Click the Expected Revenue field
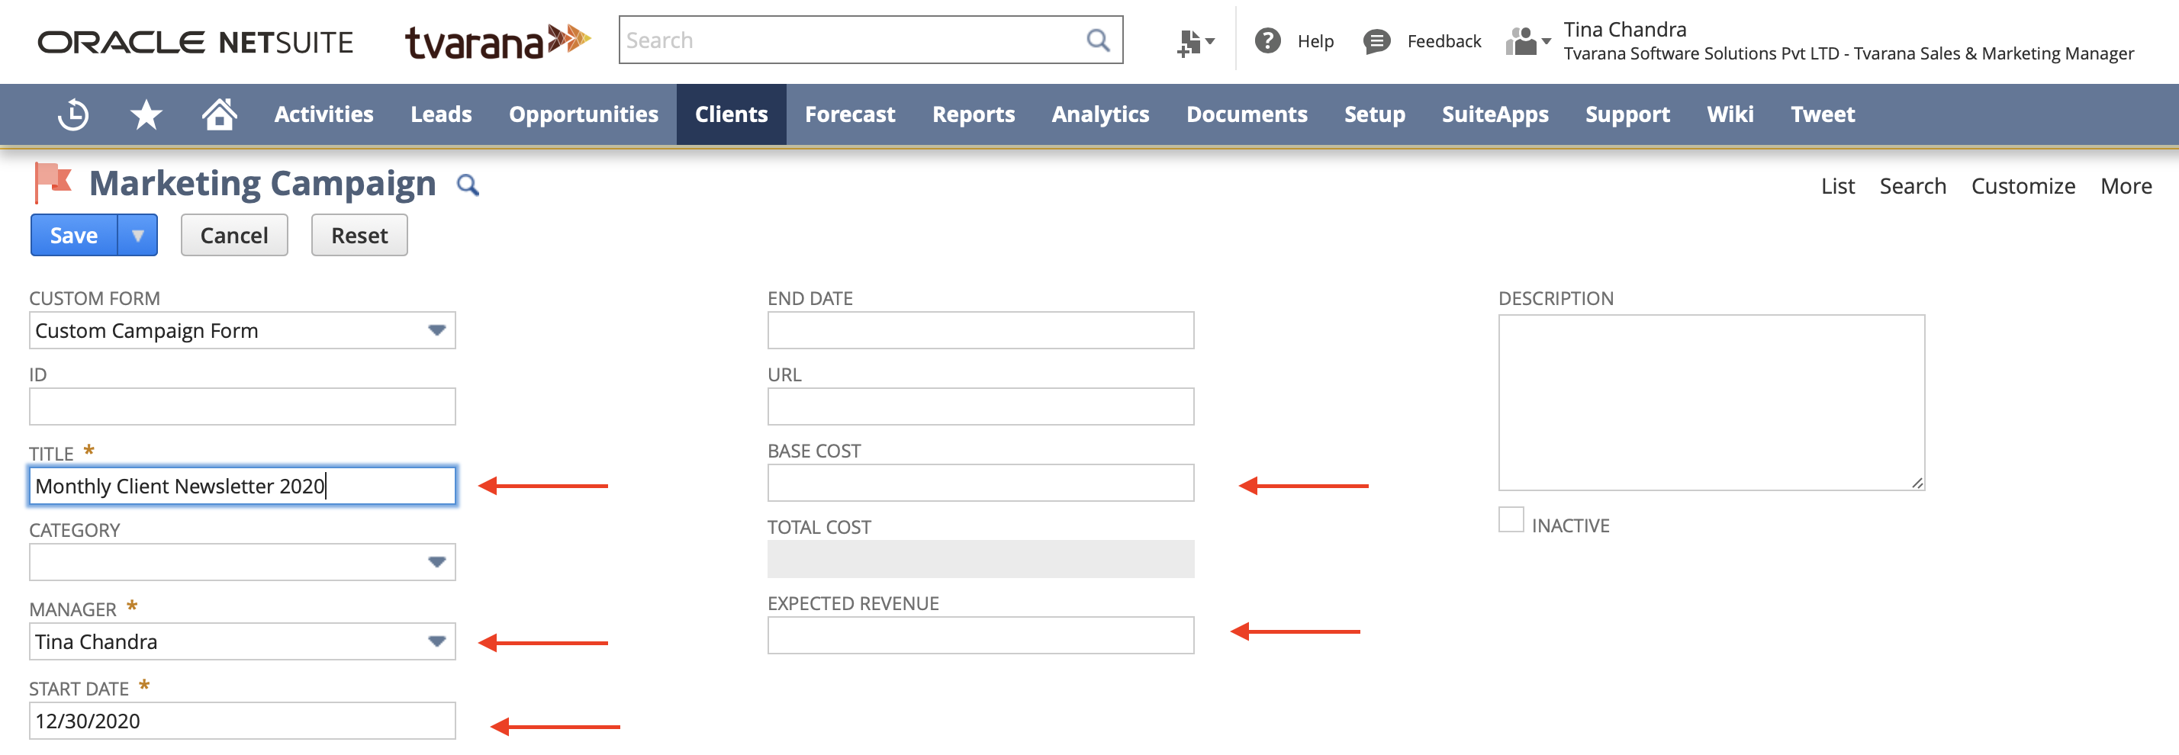 (x=980, y=635)
